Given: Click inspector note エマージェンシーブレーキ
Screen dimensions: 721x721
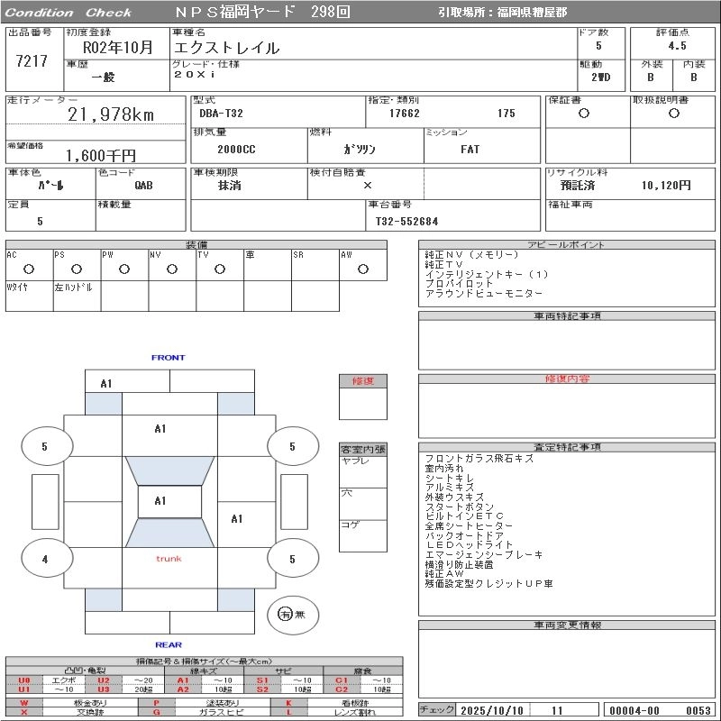Looking at the screenshot, I should (x=484, y=554).
